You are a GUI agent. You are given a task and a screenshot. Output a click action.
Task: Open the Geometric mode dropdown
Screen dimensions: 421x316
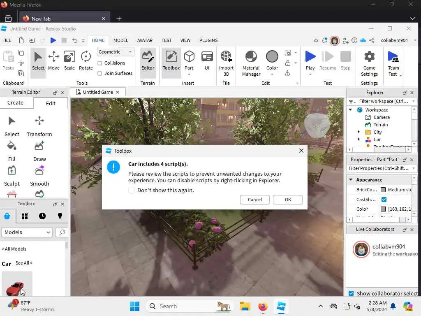(115, 52)
